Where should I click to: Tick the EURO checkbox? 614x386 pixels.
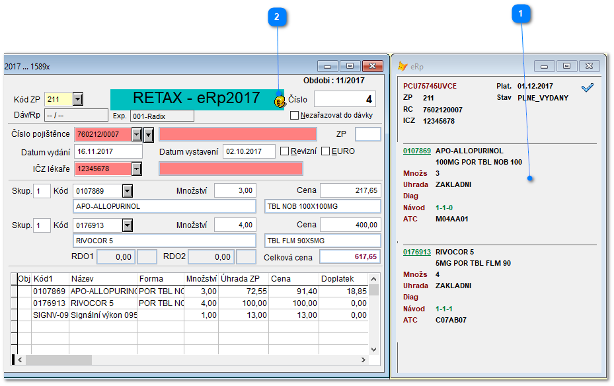(x=325, y=151)
